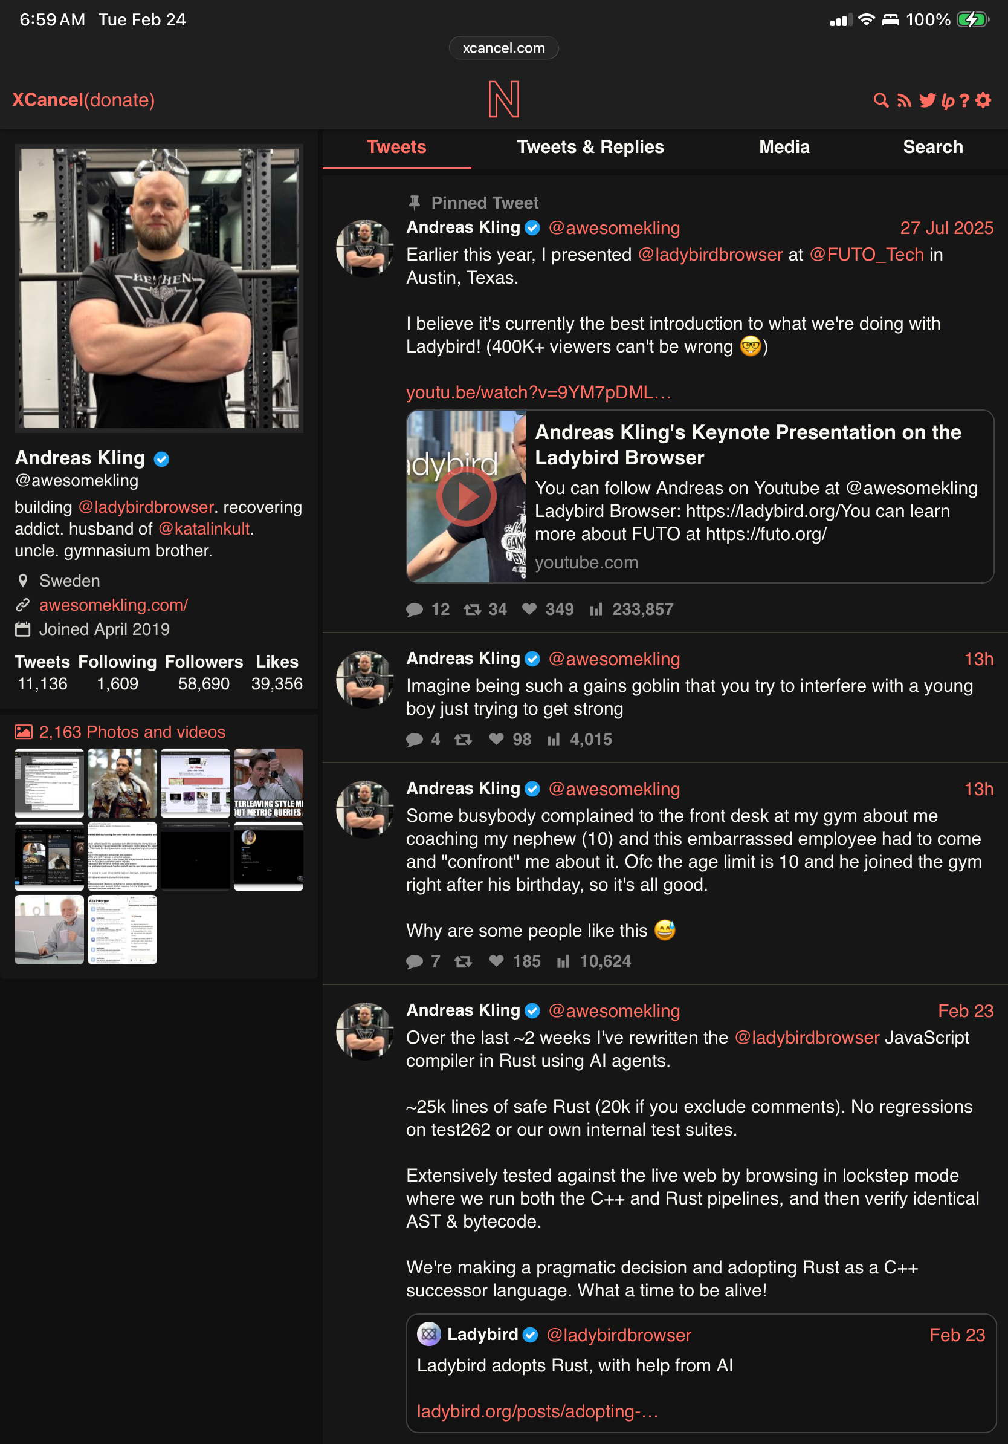Open the search magnifier icon in header
The image size is (1008, 1444).
[x=881, y=100]
